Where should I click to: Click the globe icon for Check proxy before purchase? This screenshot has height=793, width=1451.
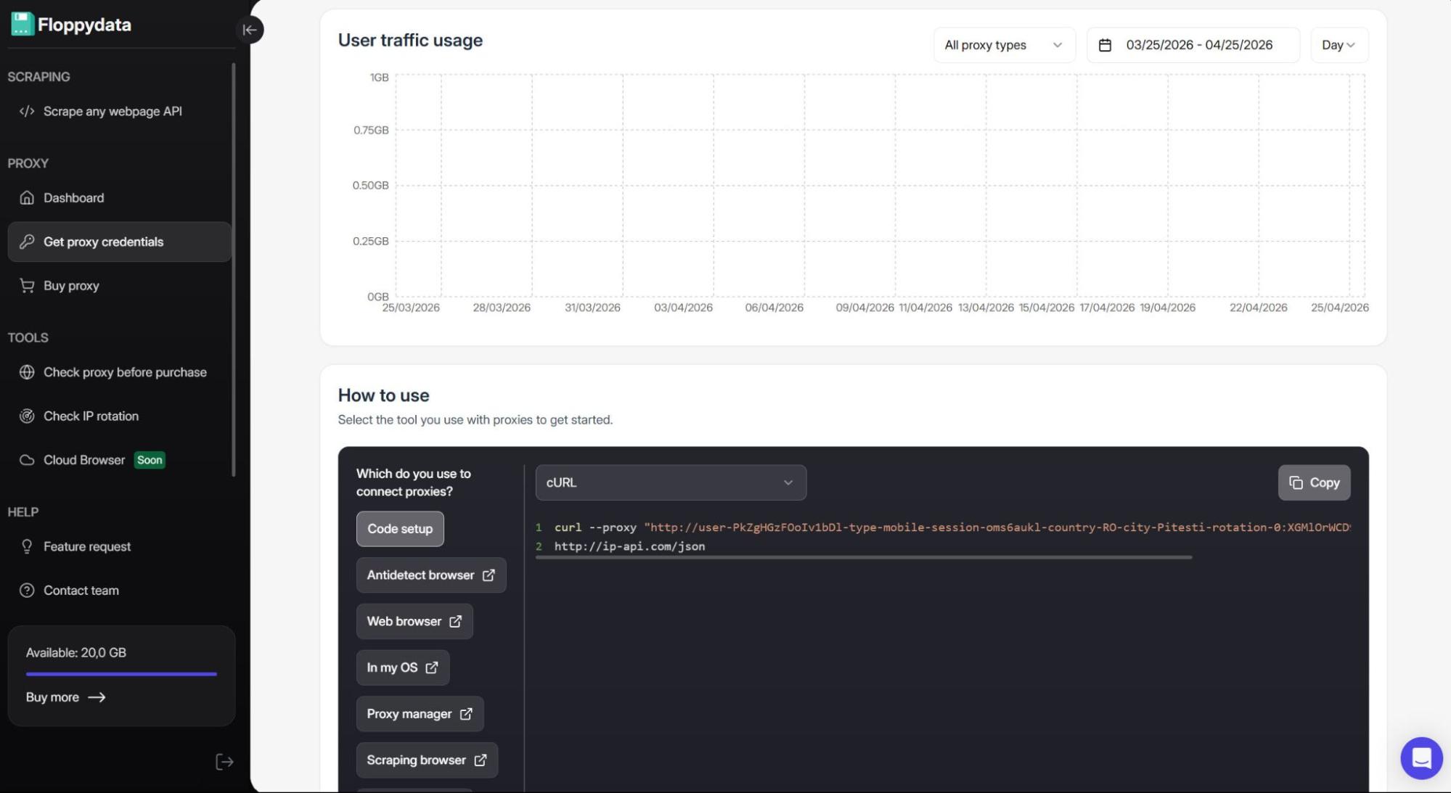27,372
